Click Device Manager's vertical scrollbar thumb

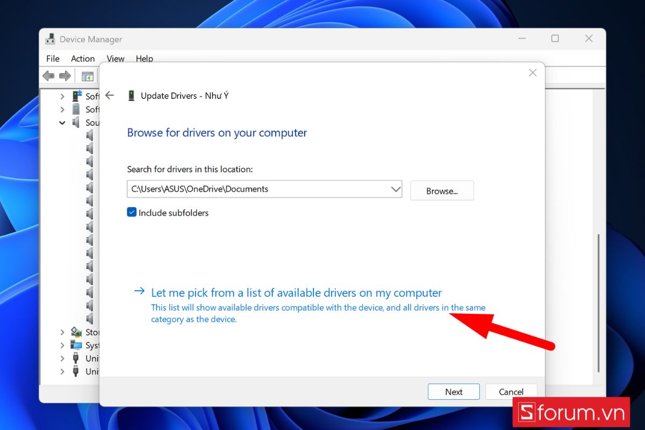[x=599, y=303]
